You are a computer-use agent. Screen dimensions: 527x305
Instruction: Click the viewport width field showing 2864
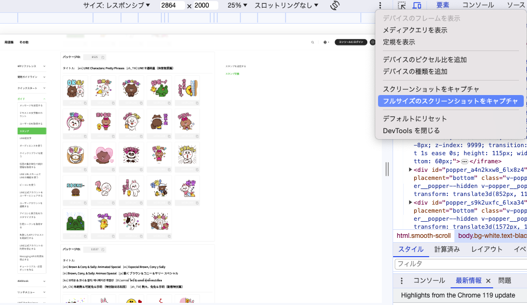[x=172, y=5]
